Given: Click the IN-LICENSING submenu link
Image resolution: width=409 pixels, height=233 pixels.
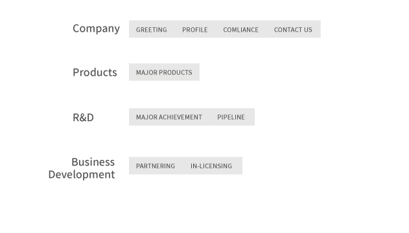Looking at the screenshot, I should click(211, 166).
